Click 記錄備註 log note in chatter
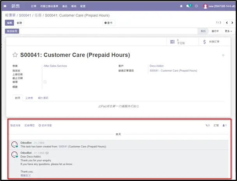This screenshot has height=181, width=237. click(x=30, y=125)
